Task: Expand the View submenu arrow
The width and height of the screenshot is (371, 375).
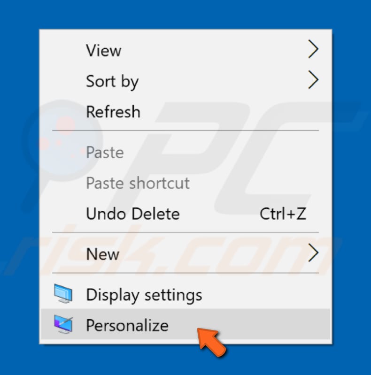Action: [x=313, y=50]
